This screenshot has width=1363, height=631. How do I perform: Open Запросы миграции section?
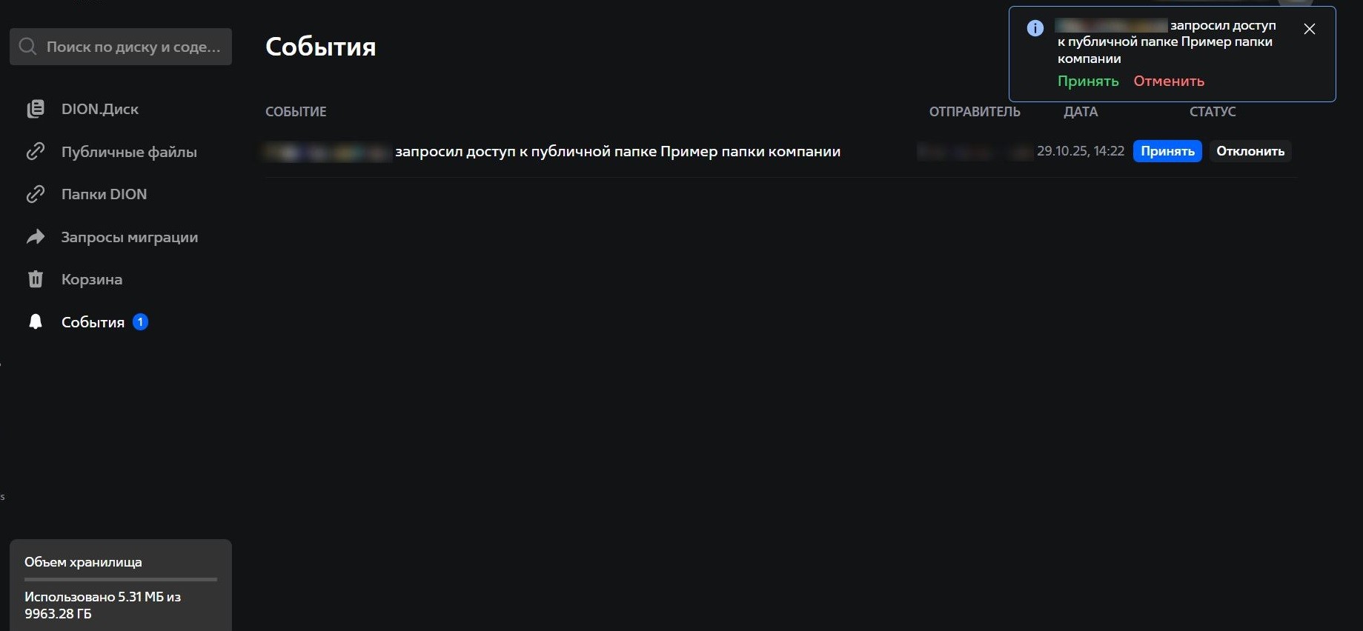click(130, 237)
